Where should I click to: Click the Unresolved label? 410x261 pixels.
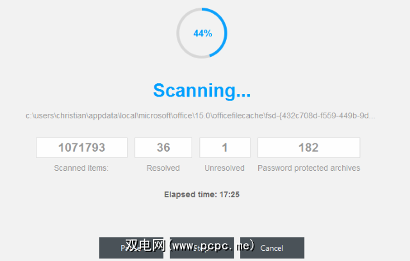click(x=225, y=168)
